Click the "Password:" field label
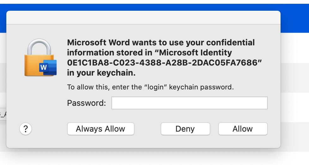Image resolution: width=309 pixels, height=165 pixels. pos(87,103)
